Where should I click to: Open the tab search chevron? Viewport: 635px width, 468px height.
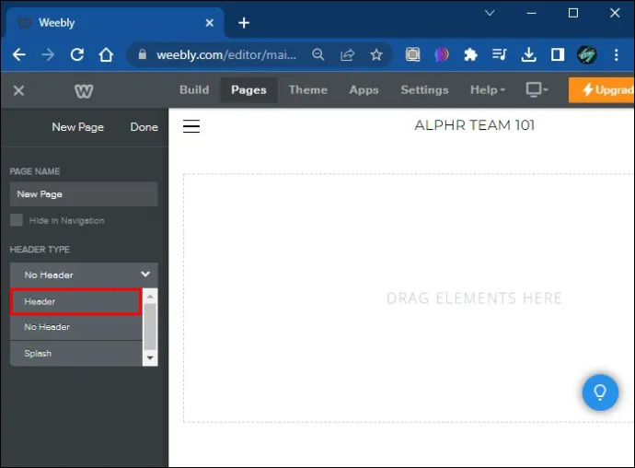(x=490, y=13)
